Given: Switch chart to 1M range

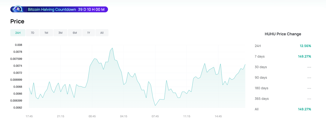Looking at the screenshot, I should tap(46, 33).
